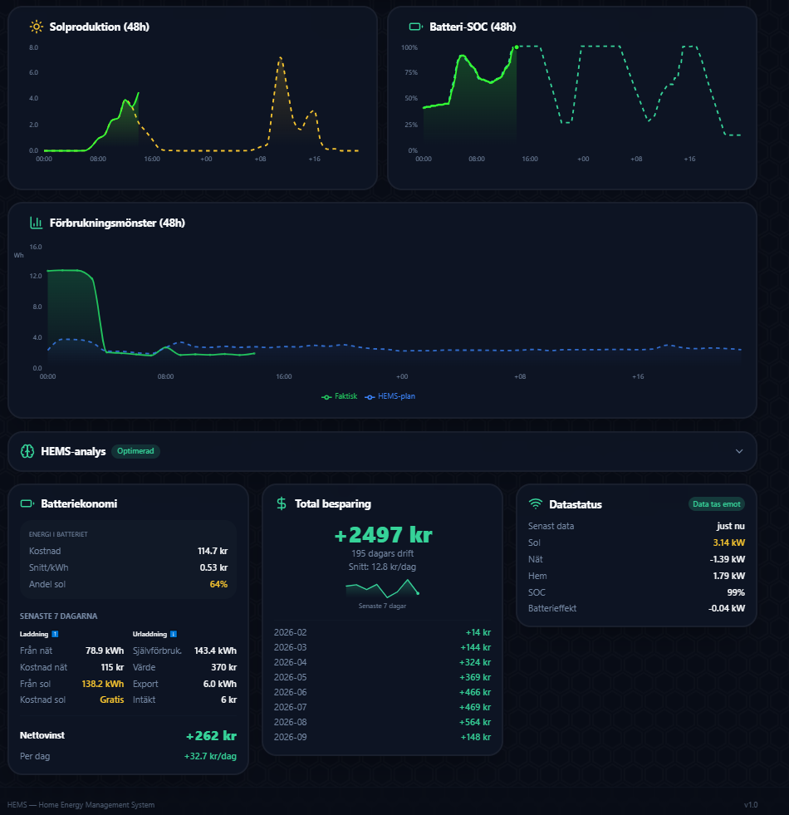The height and width of the screenshot is (815, 789).
Task: Select the '+2497 kr' total savings value
Action: [383, 535]
